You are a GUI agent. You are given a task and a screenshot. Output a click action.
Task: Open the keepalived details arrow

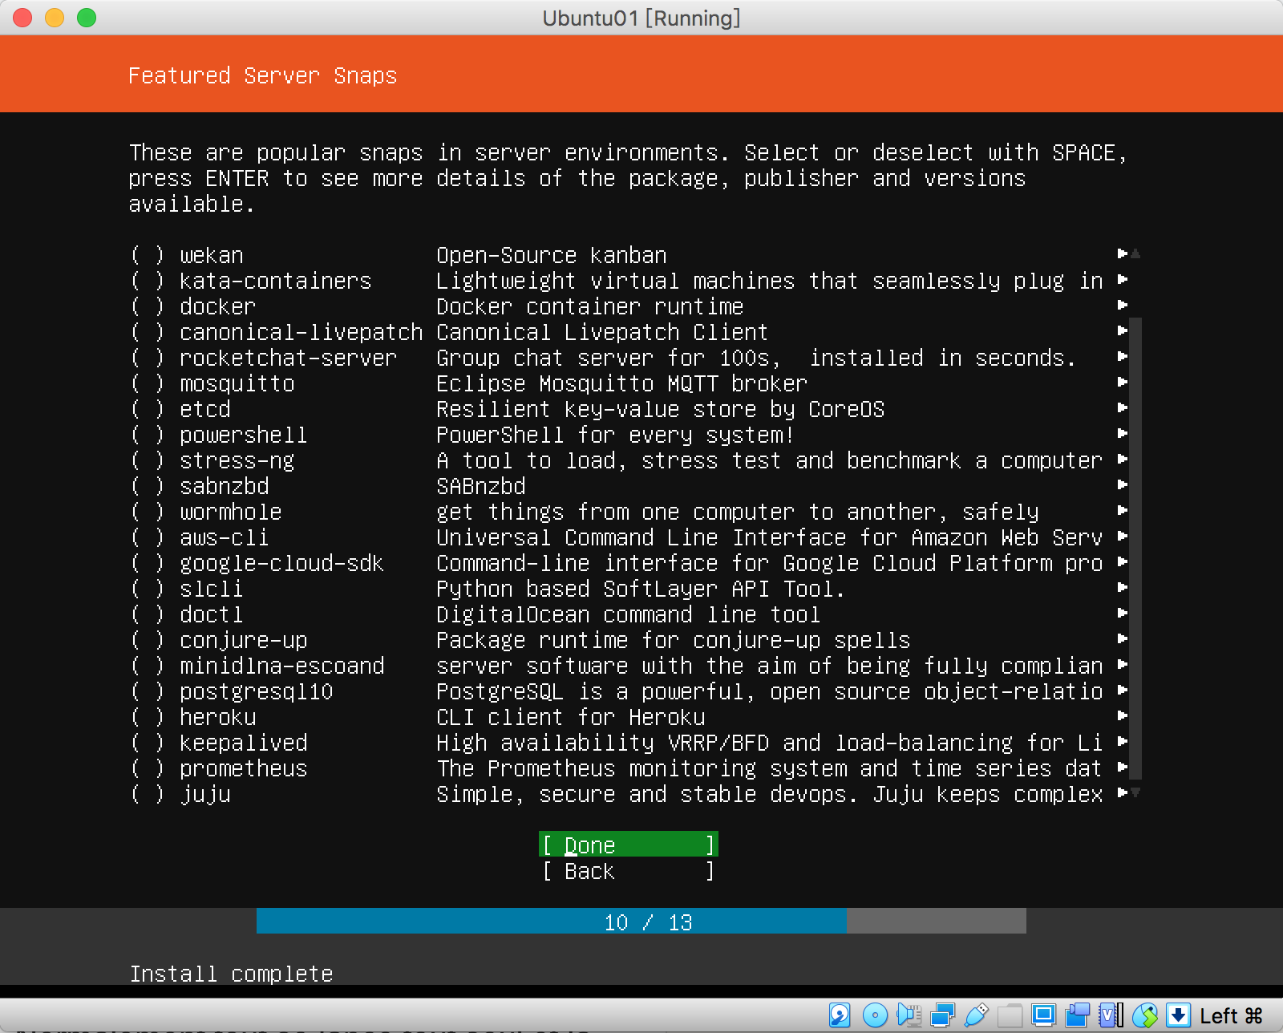[x=1123, y=741]
